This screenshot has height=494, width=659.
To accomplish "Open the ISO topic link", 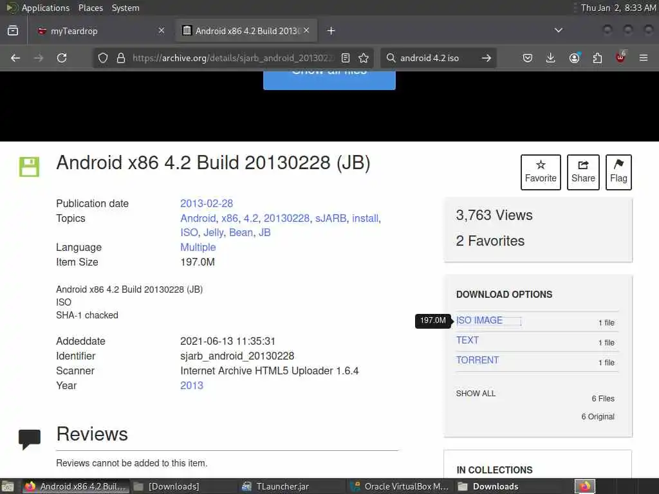I will [x=189, y=233].
